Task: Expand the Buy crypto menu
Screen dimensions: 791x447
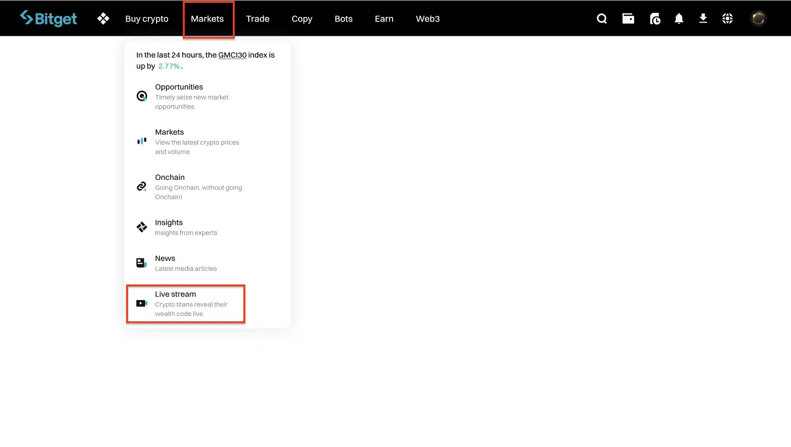Action: (146, 19)
